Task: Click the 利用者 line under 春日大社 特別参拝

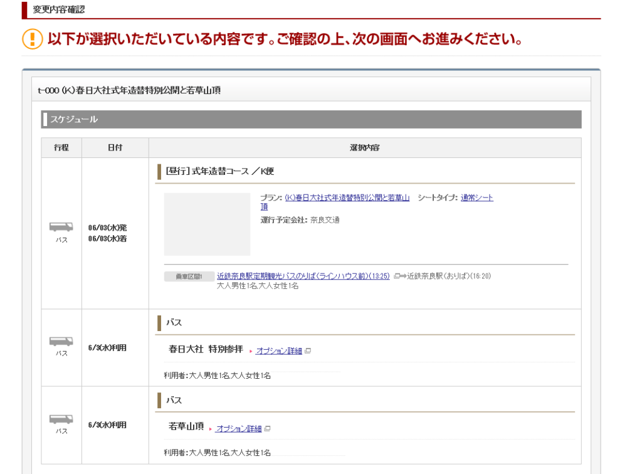Action: (x=218, y=376)
